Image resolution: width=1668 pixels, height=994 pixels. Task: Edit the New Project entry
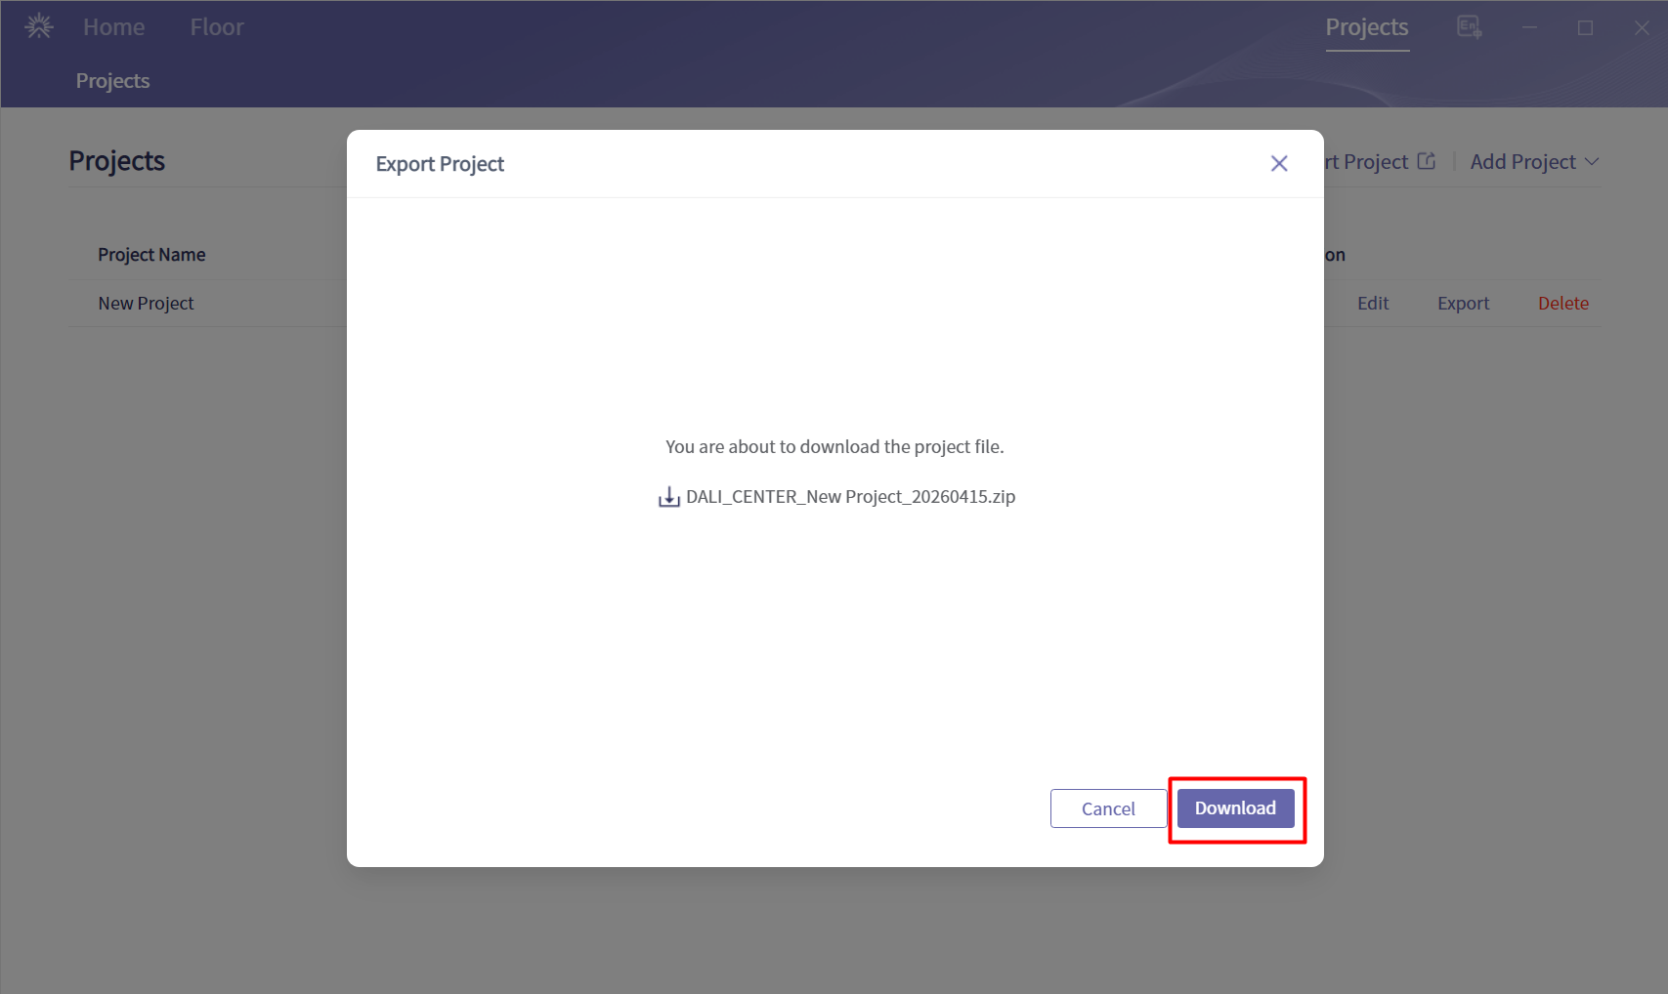1372,304
